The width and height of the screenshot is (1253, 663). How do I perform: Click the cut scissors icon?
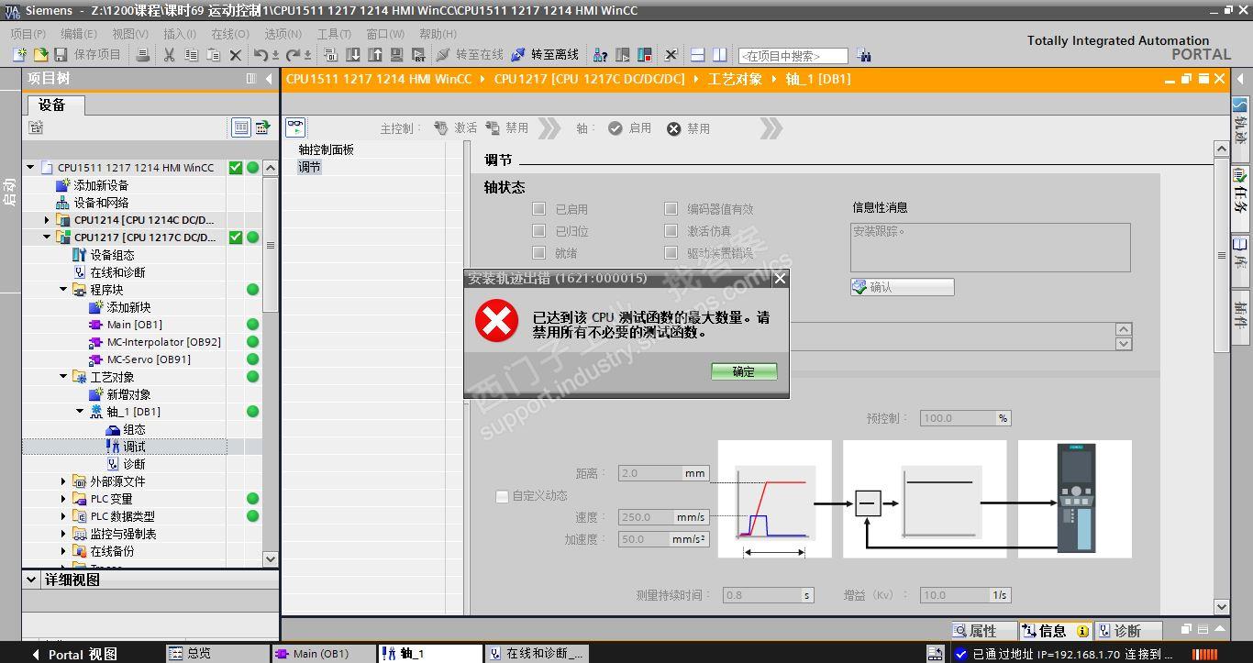(x=169, y=55)
